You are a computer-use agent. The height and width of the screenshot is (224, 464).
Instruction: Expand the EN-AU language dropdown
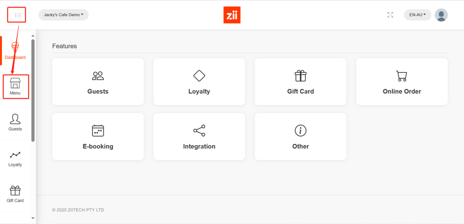(x=417, y=15)
